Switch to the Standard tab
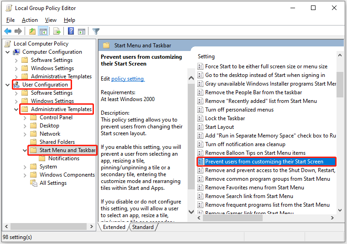Screen dimensions: 347x244 (x=143, y=227)
